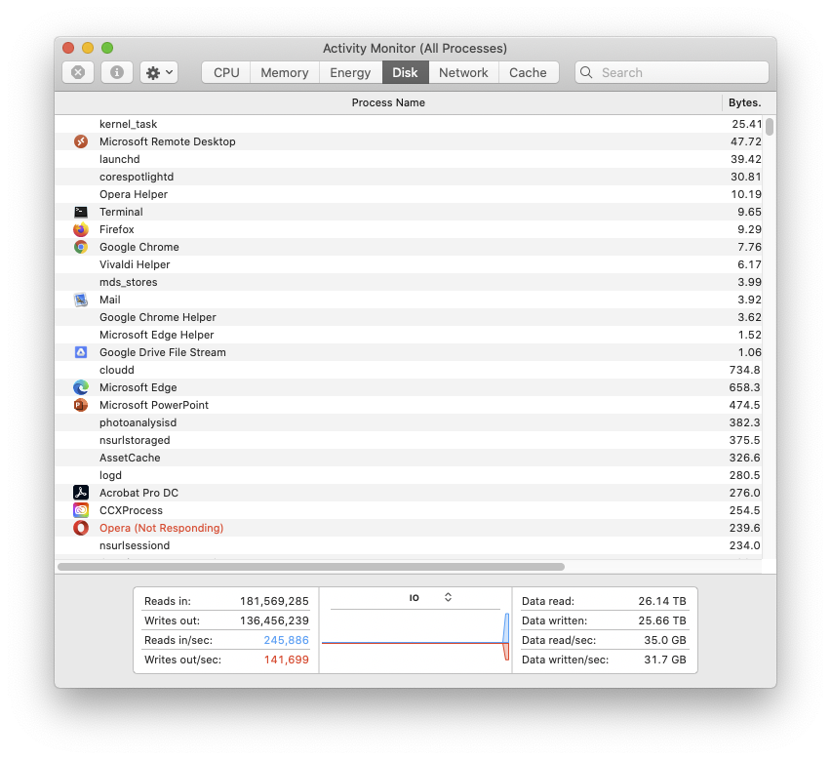Screen dimensions: 831x760
Task: Select the Acrobat Pro DC icon
Action: pyautogui.click(x=81, y=493)
